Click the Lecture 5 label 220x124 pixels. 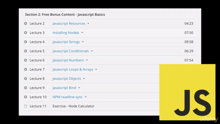[37, 51]
